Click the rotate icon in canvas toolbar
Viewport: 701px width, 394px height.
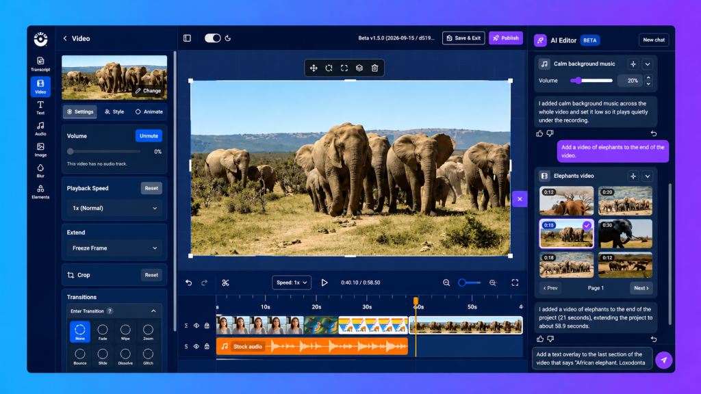point(329,68)
